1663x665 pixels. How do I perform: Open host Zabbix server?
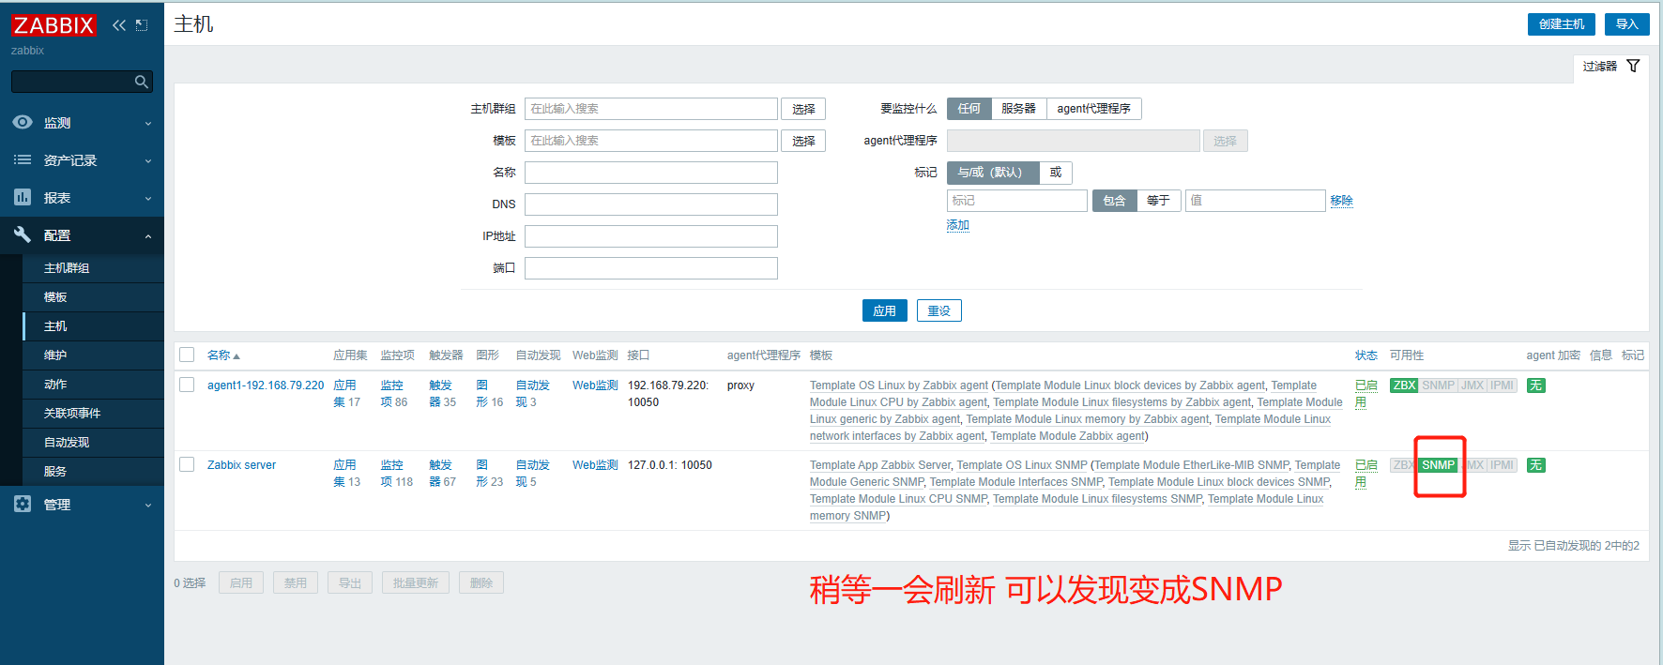click(241, 465)
